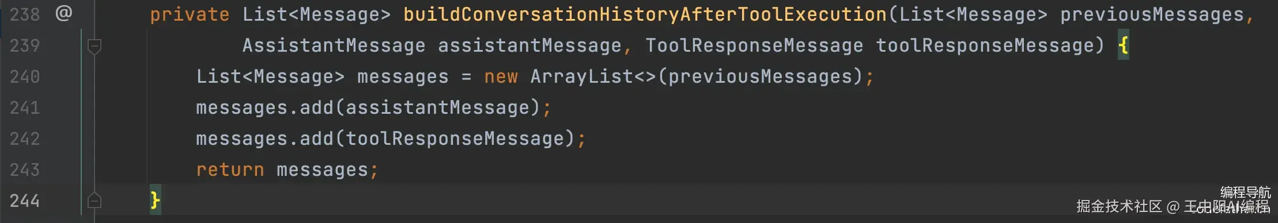The image size is (1278, 223).
Task: Click the fold end marker at line 244
Action: [94, 201]
